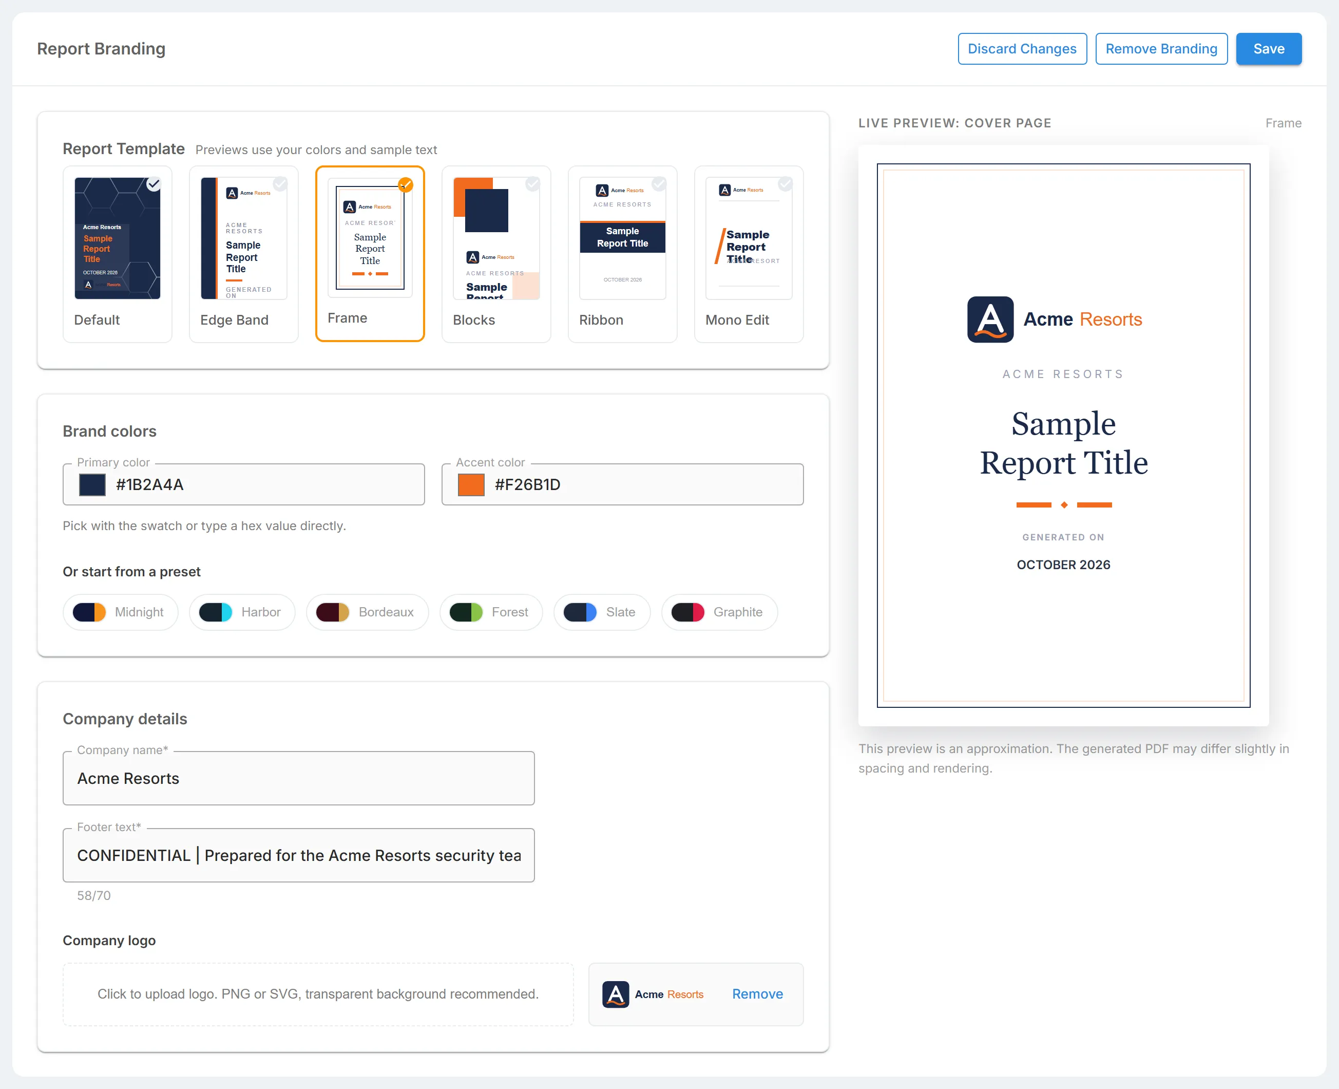Apply the Bordeaux color preset

point(367,612)
